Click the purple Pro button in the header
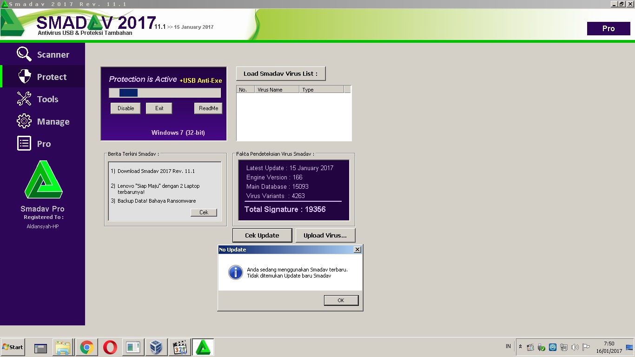This screenshot has height=357, width=635. [x=609, y=28]
